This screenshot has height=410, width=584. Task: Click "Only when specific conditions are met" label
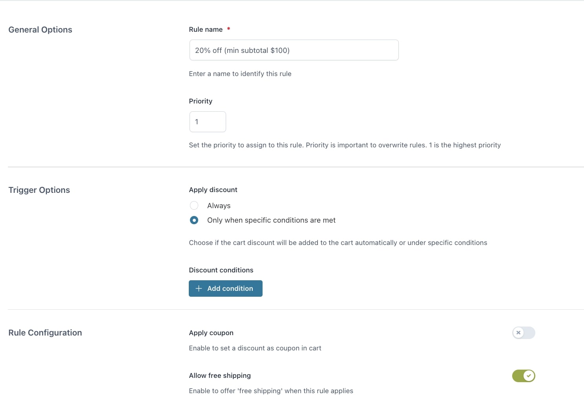pos(271,220)
